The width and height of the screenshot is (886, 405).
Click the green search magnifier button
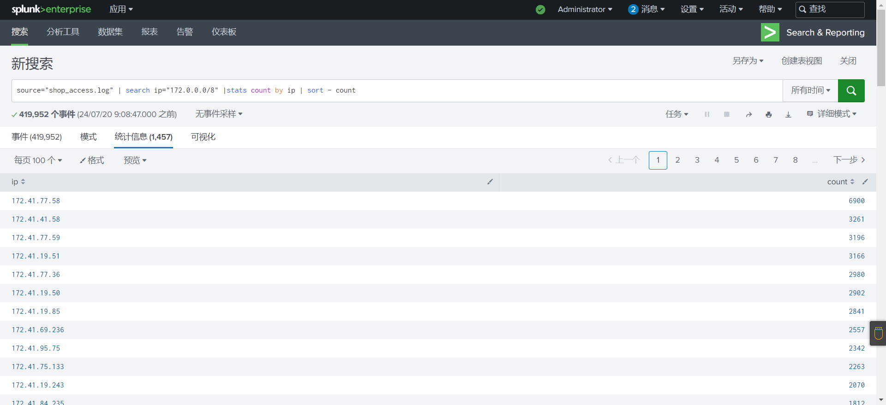pyautogui.click(x=851, y=91)
